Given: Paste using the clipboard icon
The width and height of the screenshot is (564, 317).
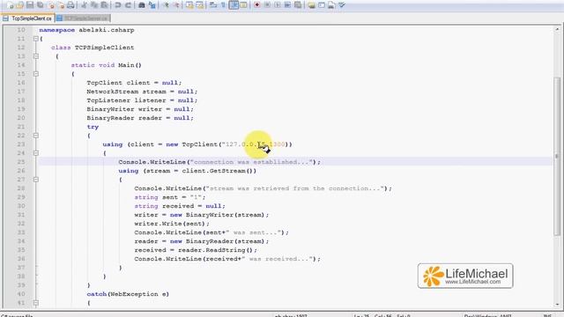Looking at the screenshot, I should tap(104, 5).
